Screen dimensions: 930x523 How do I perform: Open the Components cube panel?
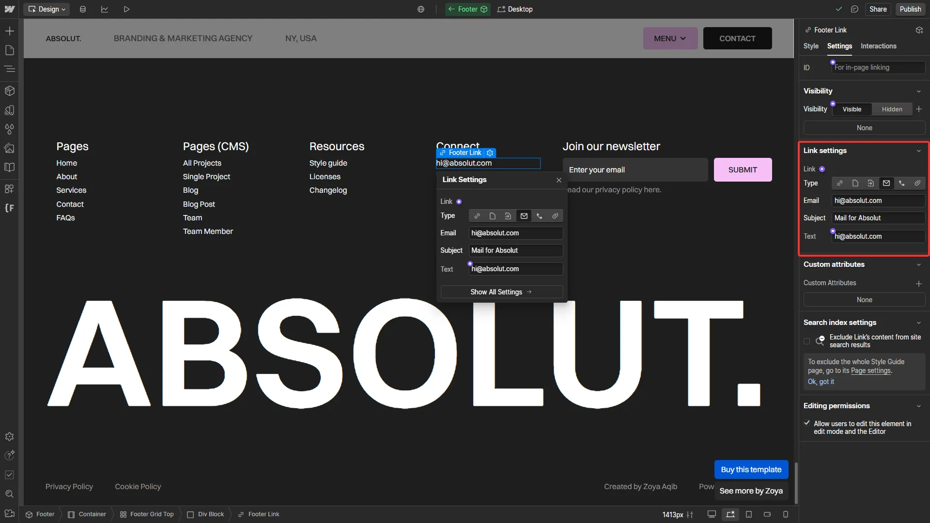click(x=9, y=91)
